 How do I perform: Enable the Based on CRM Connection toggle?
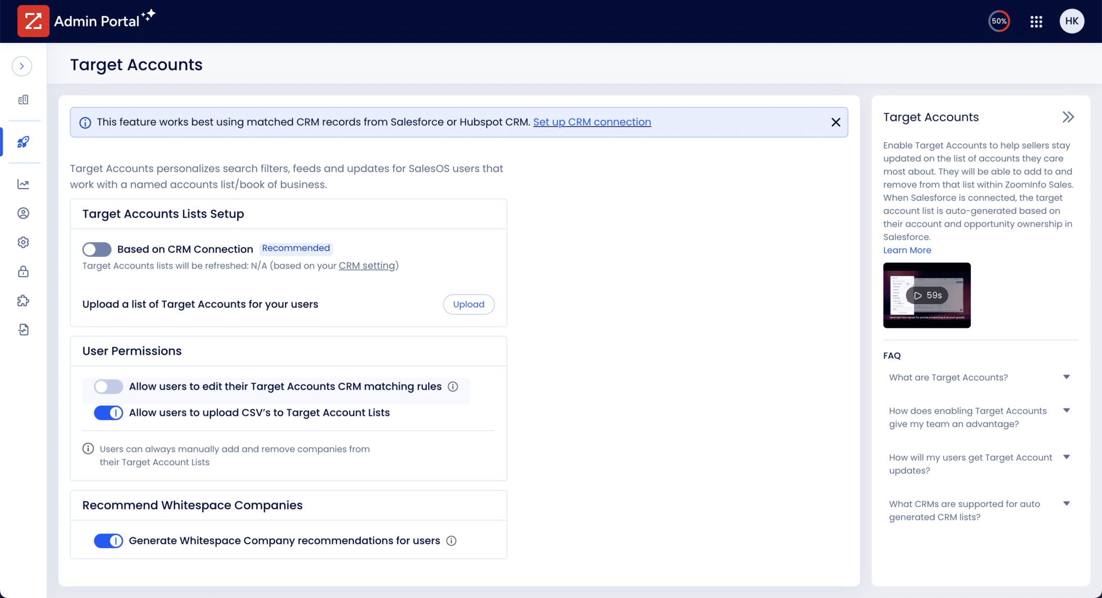[x=96, y=249]
